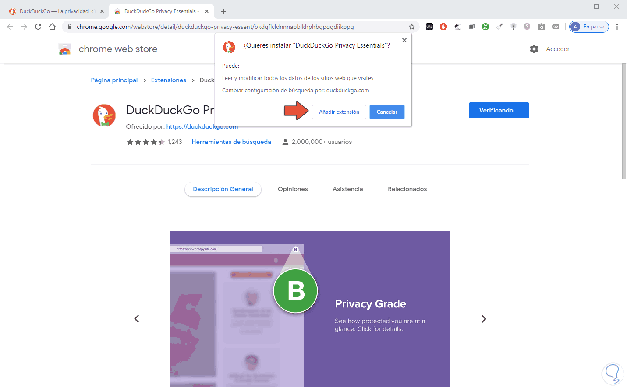
Task: Open the green K extension icon
Action: point(485,27)
